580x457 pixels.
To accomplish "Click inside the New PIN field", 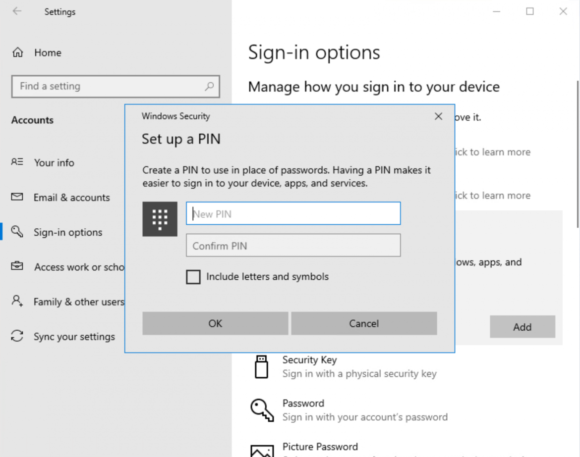I will coord(293,213).
